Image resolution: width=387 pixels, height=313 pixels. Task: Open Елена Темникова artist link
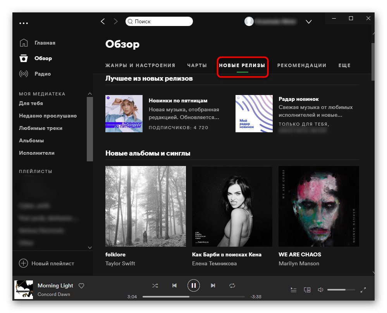tap(215, 264)
